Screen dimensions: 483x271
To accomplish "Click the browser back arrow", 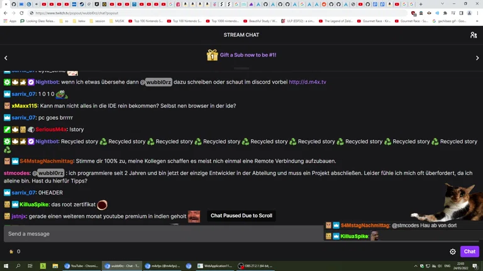I will point(6,13).
